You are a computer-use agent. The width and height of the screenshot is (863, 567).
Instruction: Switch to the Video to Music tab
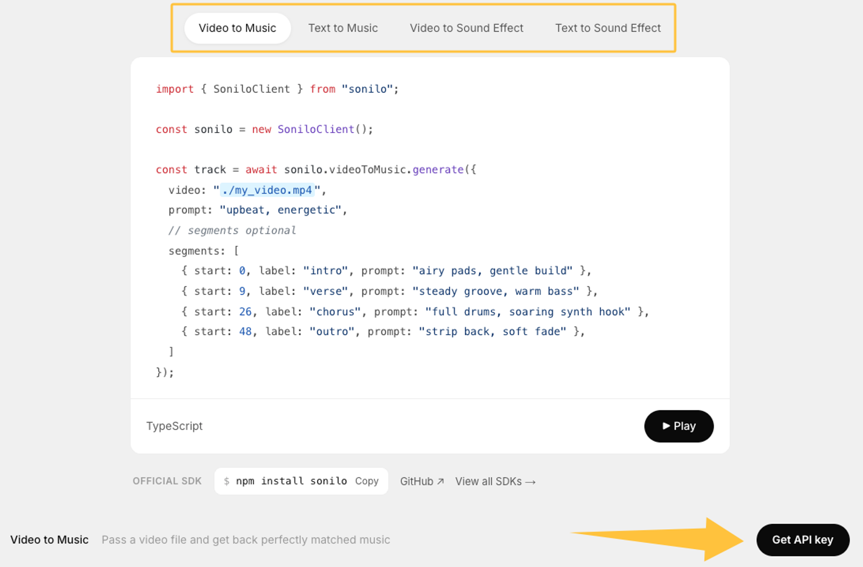pos(237,28)
